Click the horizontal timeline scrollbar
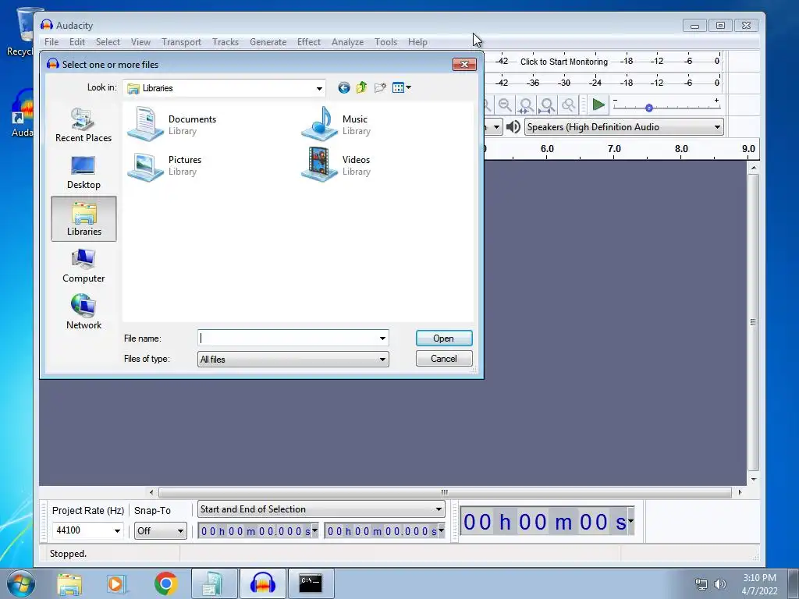The height and width of the screenshot is (599, 799). [x=445, y=493]
